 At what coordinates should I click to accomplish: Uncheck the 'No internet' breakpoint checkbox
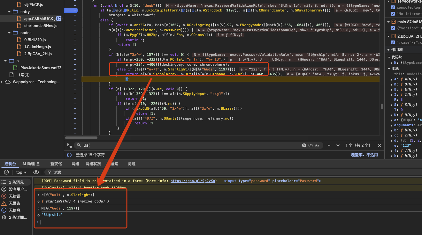point(393,14)
